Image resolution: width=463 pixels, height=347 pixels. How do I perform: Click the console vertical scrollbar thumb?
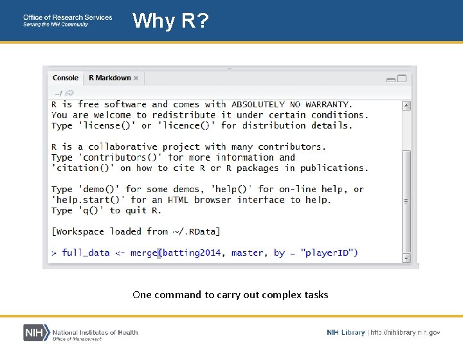coord(406,201)
